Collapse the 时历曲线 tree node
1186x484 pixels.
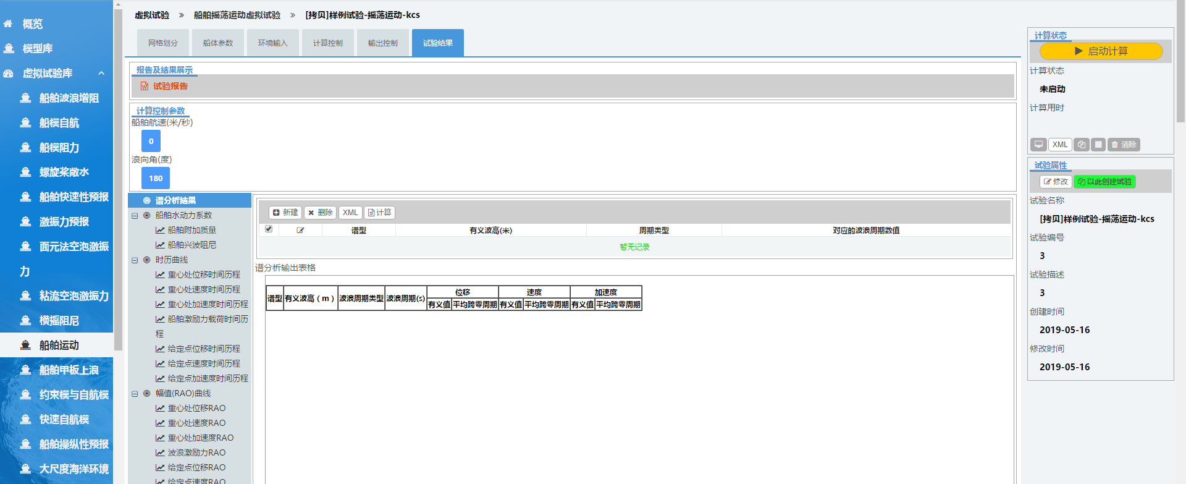(x=135, y=260)
